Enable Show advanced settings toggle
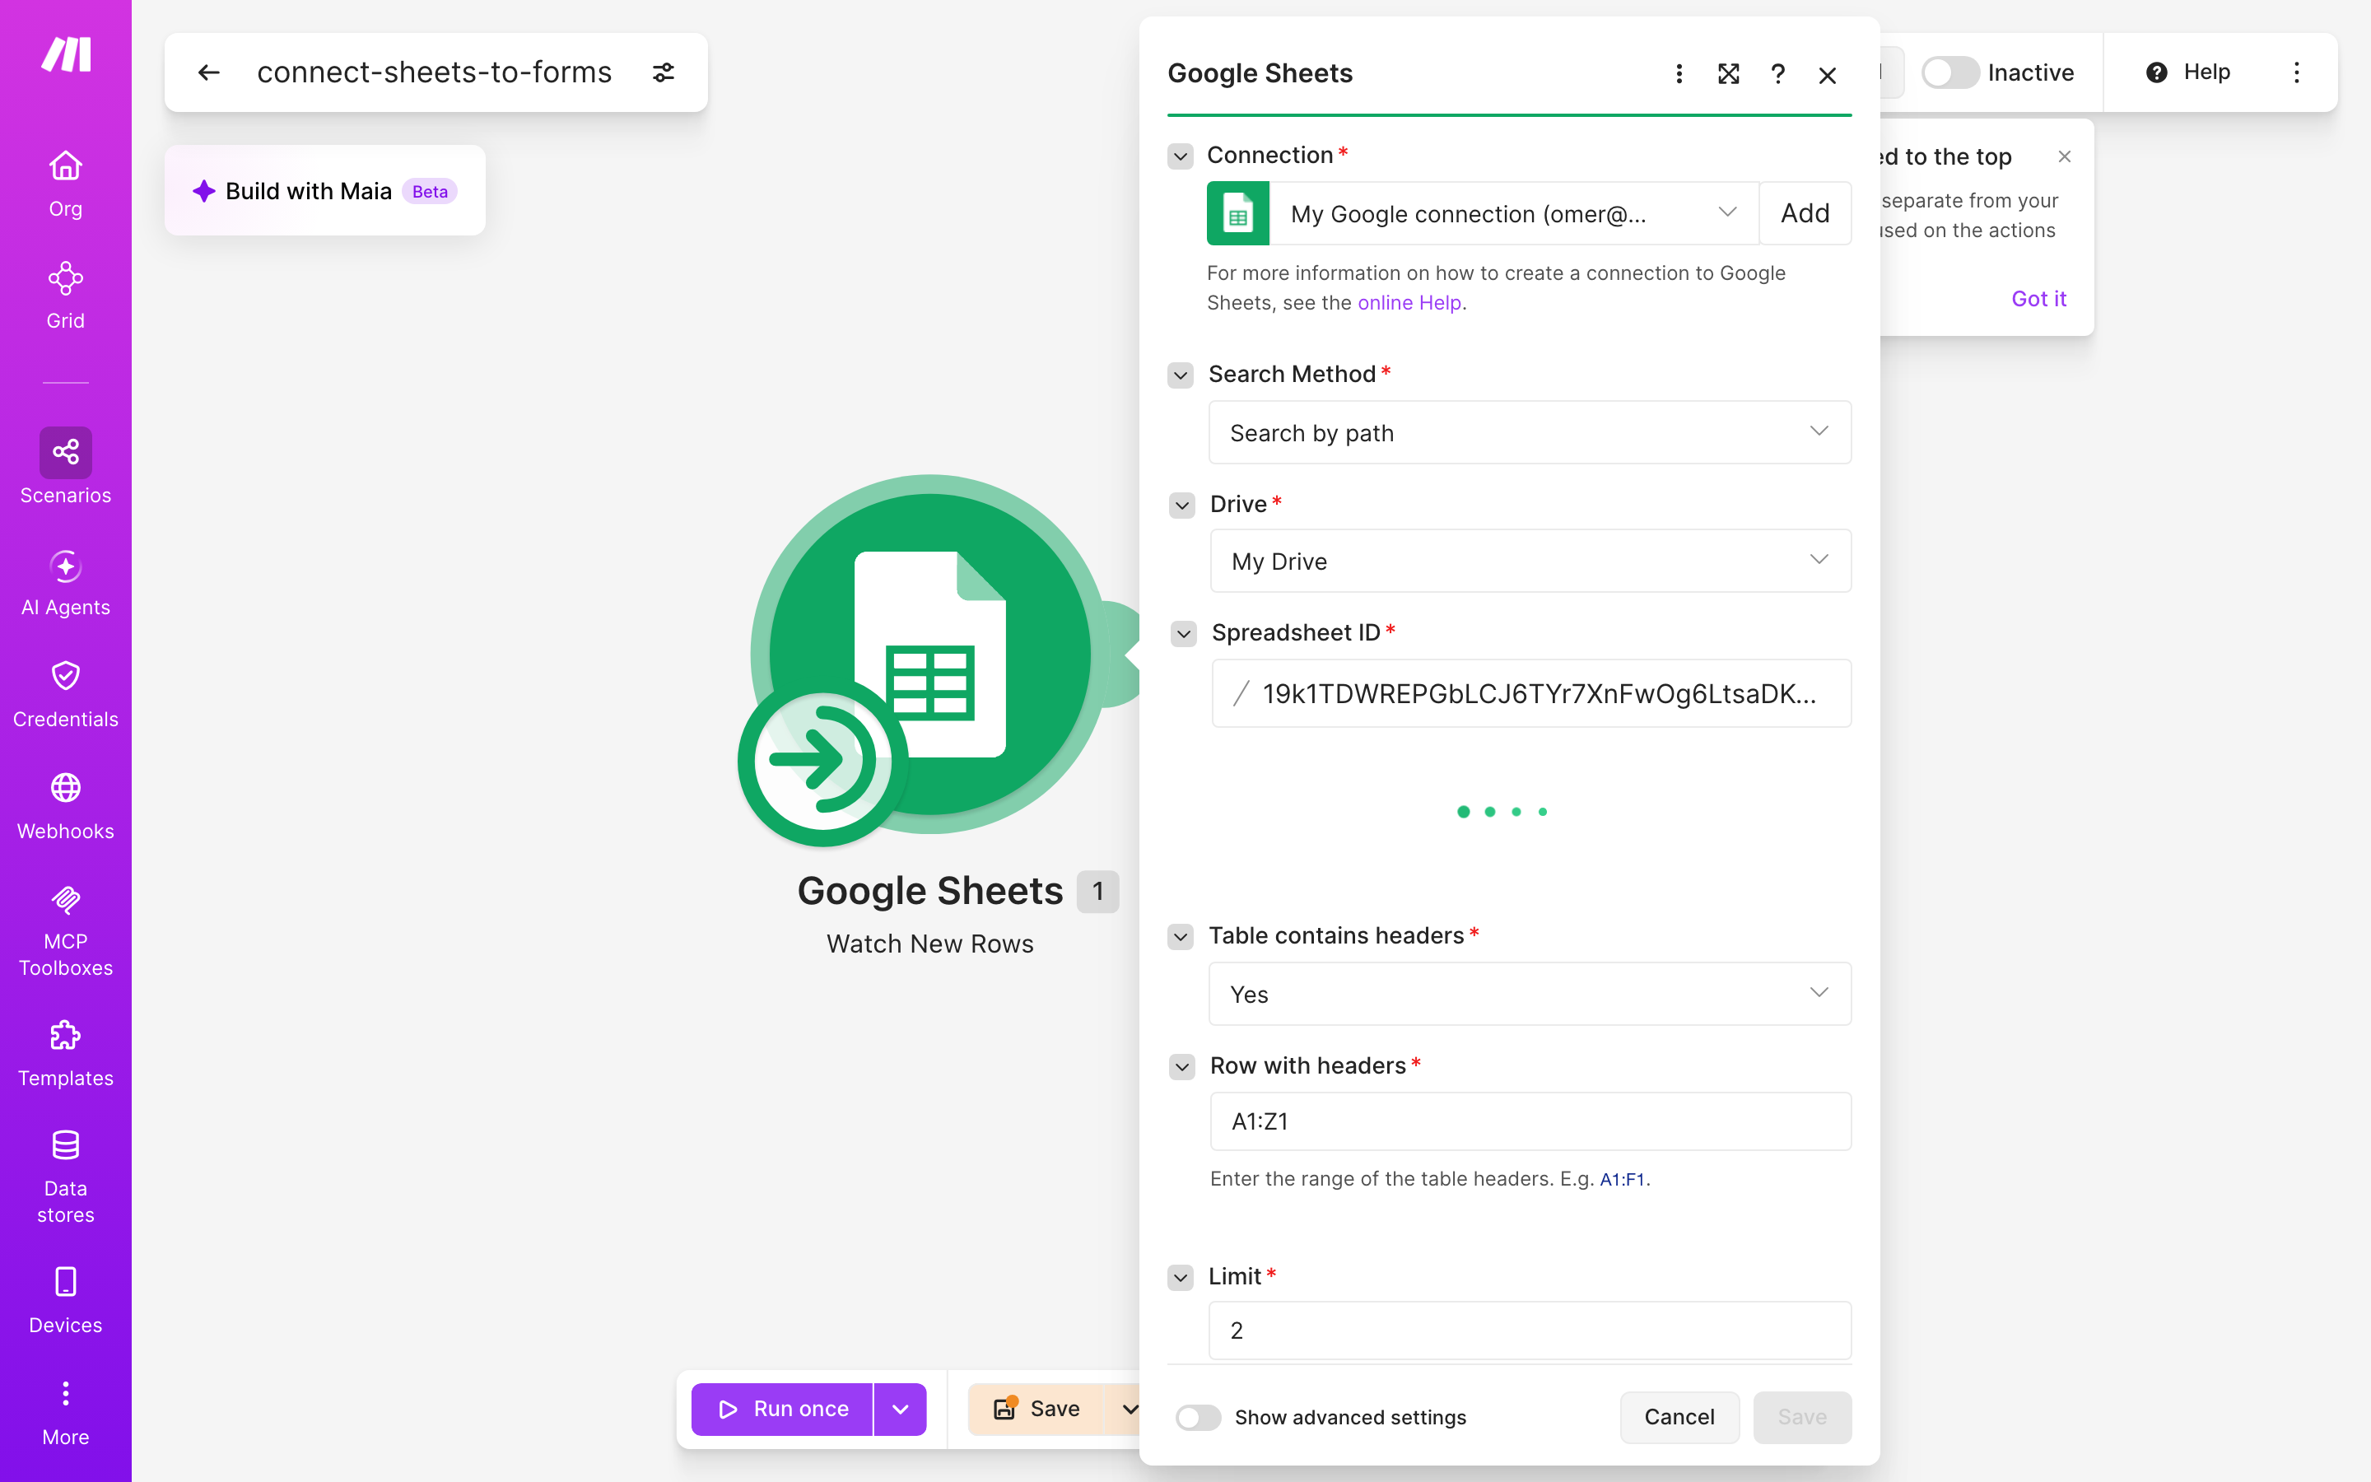 click(1198, 1417)
